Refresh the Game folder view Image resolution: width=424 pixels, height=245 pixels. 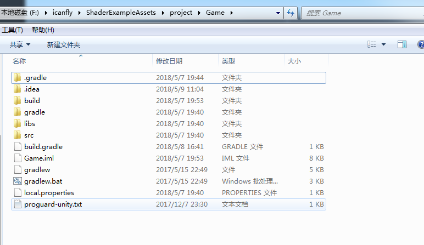pos(291,13)
